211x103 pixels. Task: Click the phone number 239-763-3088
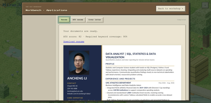click(x=72, y=88)
